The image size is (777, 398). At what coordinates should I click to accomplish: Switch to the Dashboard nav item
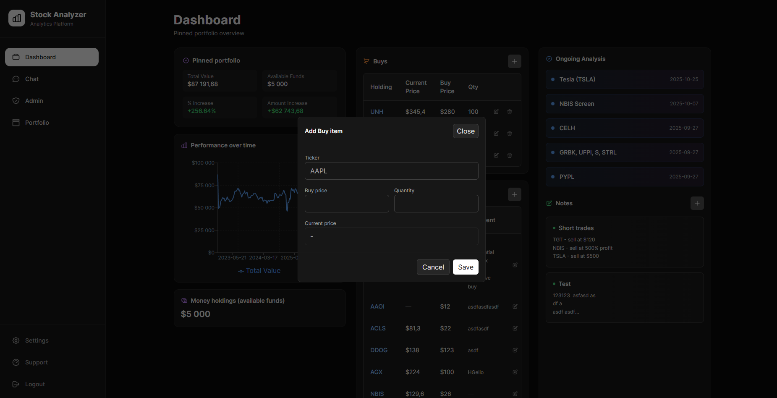40,57
